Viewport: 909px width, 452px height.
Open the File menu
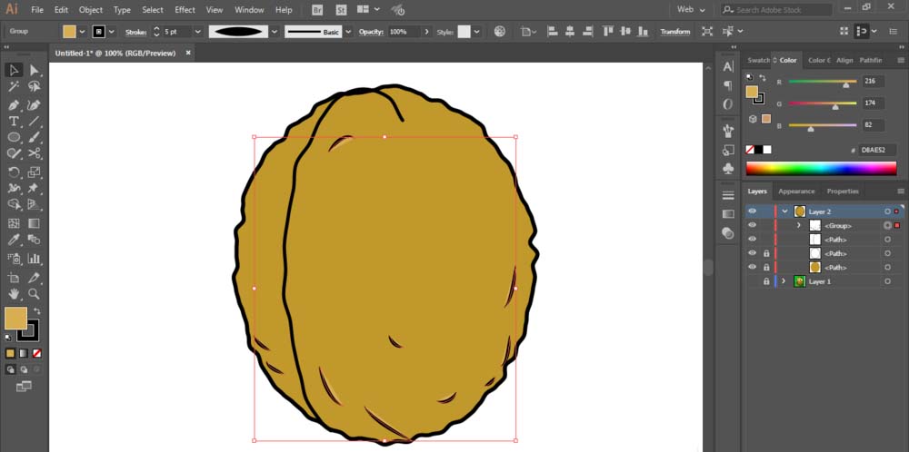pyautogui.click(x=37, y=10)
